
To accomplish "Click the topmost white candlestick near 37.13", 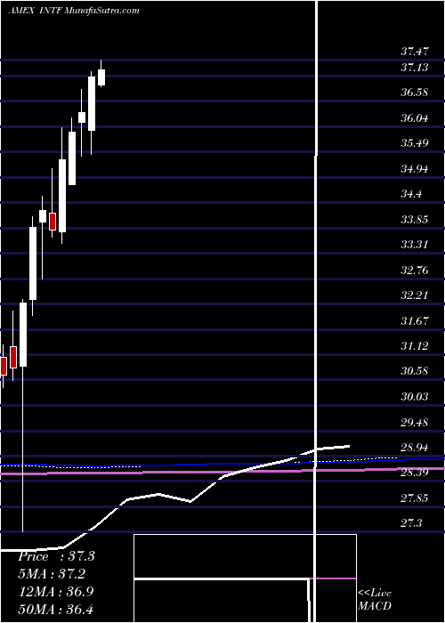I will coord(101,77).
